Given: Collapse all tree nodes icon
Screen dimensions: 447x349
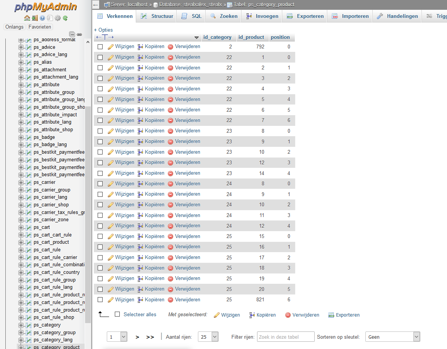Looking at the screenshot, I should coord(72,34).
